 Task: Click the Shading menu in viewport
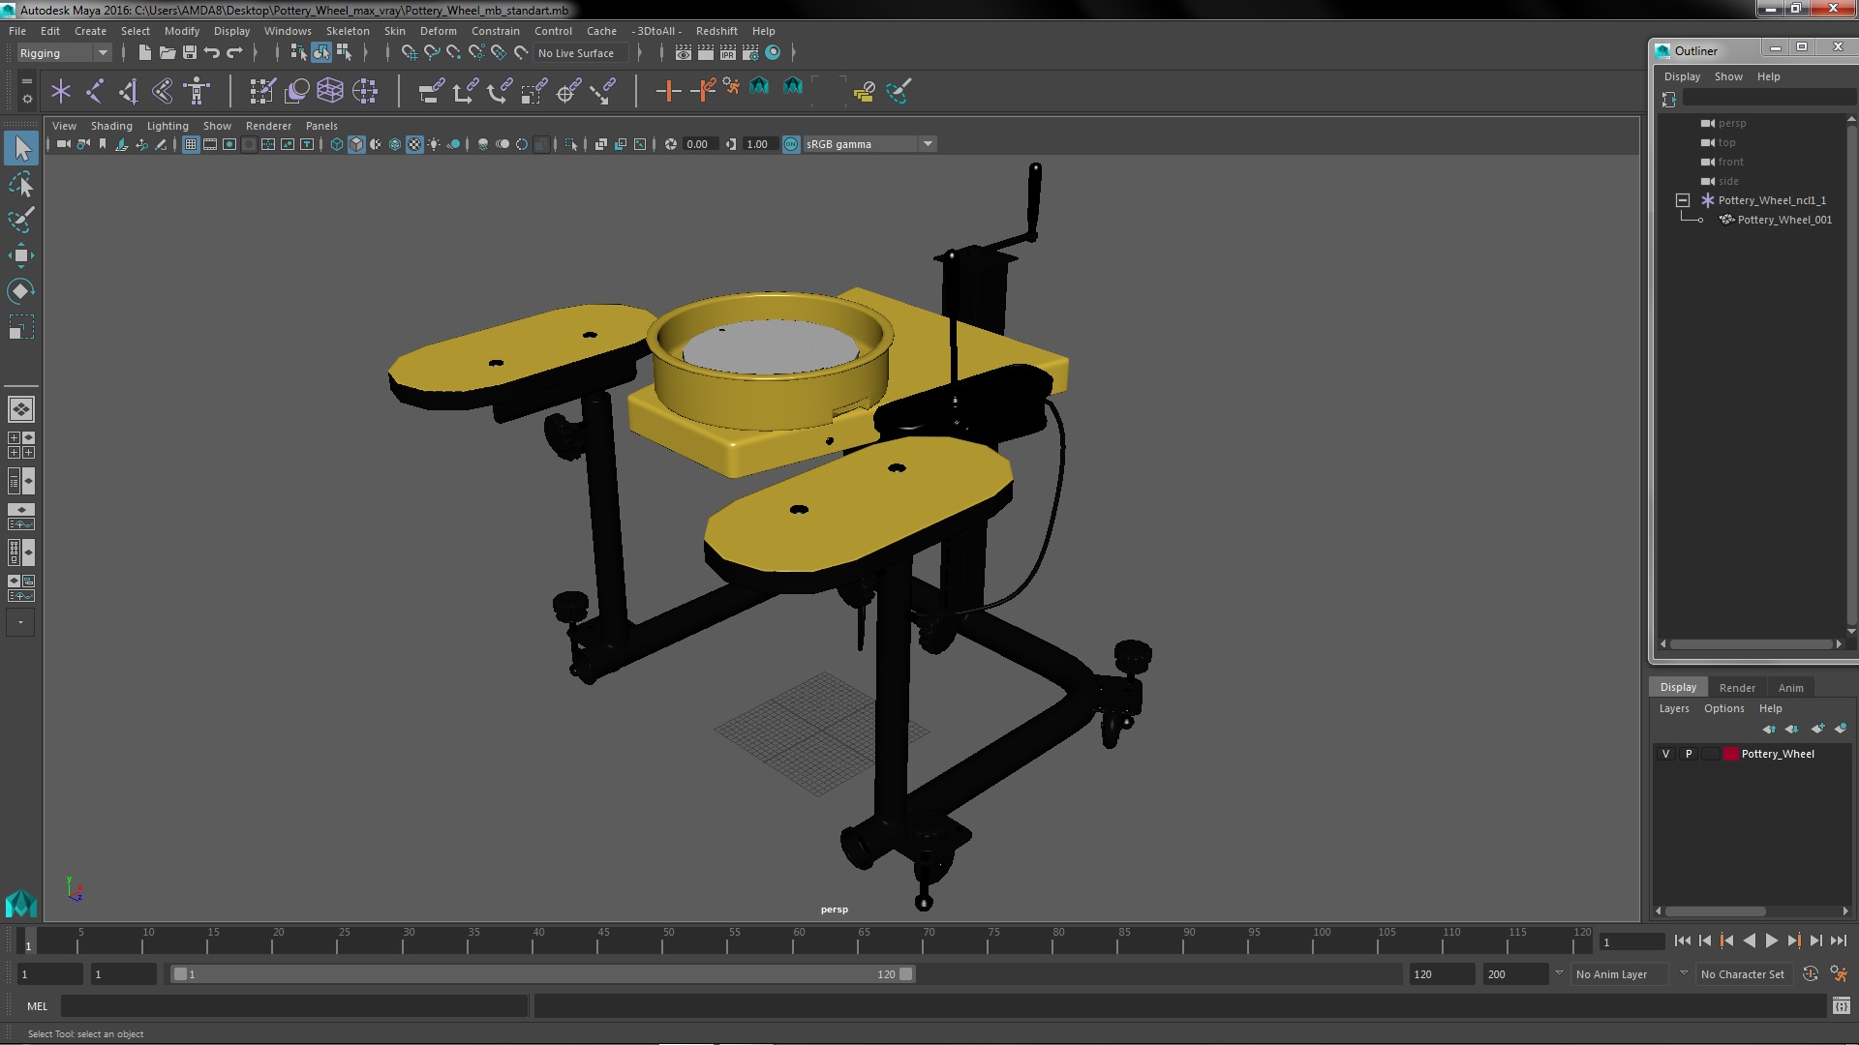pyautogui.click(x=109, y=124)
